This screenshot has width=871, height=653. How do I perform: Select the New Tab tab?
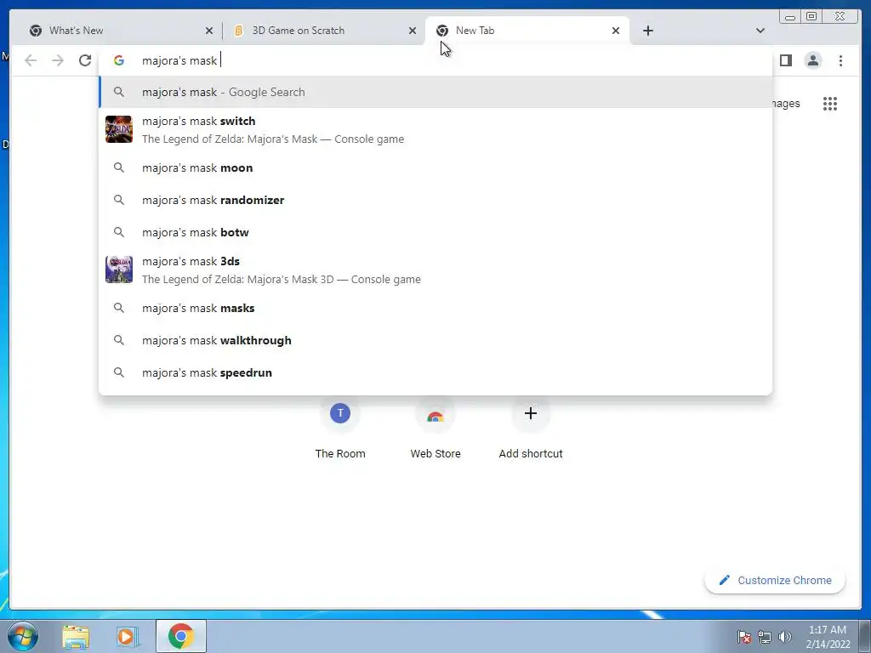527,31
